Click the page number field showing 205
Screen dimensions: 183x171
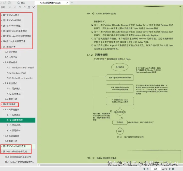tap(156, 169)
